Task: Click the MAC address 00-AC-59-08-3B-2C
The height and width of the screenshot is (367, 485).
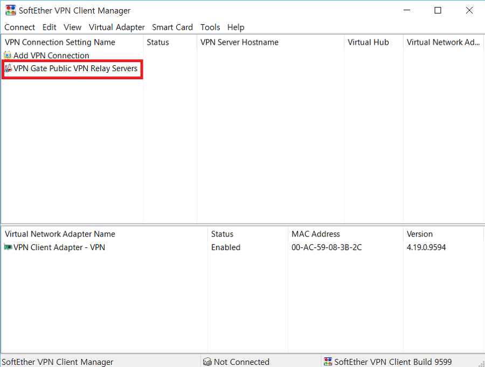Action: pos(327,247)
